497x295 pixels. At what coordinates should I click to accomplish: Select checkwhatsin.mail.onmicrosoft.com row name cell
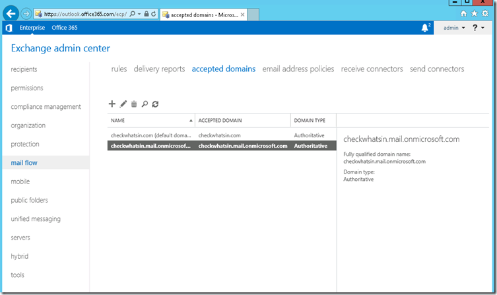(151, 146)
